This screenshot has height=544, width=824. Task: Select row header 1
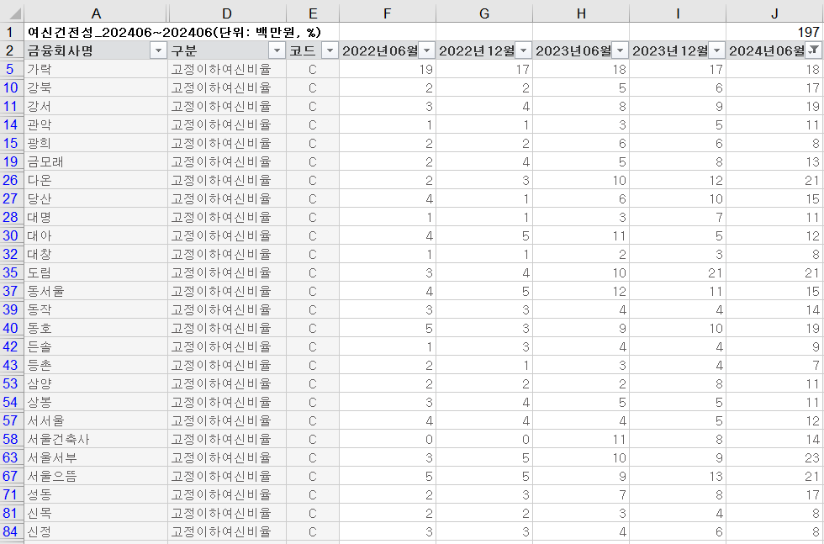[x=12, y=32]
